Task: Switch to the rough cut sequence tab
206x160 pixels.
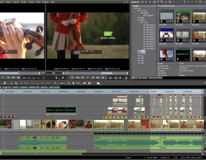Action: (x=7, y=87)
